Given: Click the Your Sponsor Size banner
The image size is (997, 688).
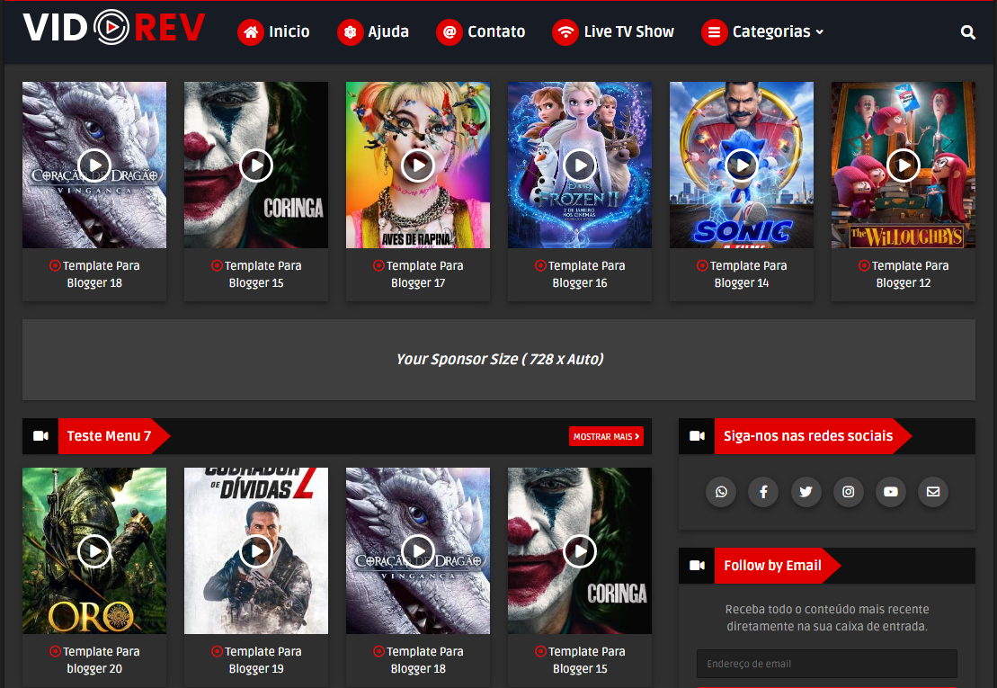Looking at the screenshot, I should pyautogui.click(x=498, y=360).
